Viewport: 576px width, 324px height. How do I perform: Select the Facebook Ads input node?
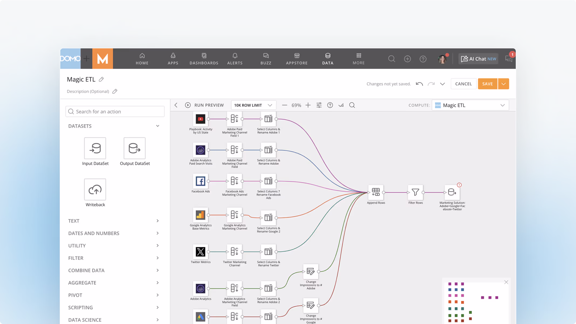200,181
